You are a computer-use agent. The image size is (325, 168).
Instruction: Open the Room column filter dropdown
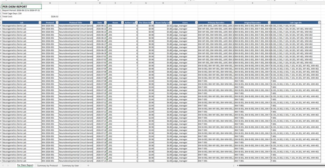(123, 23)
